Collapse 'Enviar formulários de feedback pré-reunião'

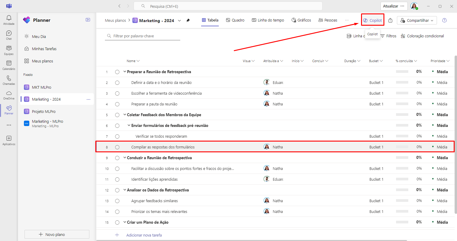[129, 125]
